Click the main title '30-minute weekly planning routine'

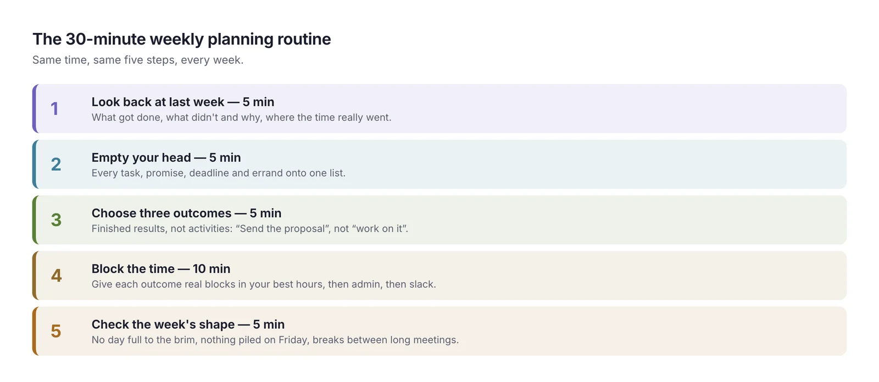pos(182,39)
